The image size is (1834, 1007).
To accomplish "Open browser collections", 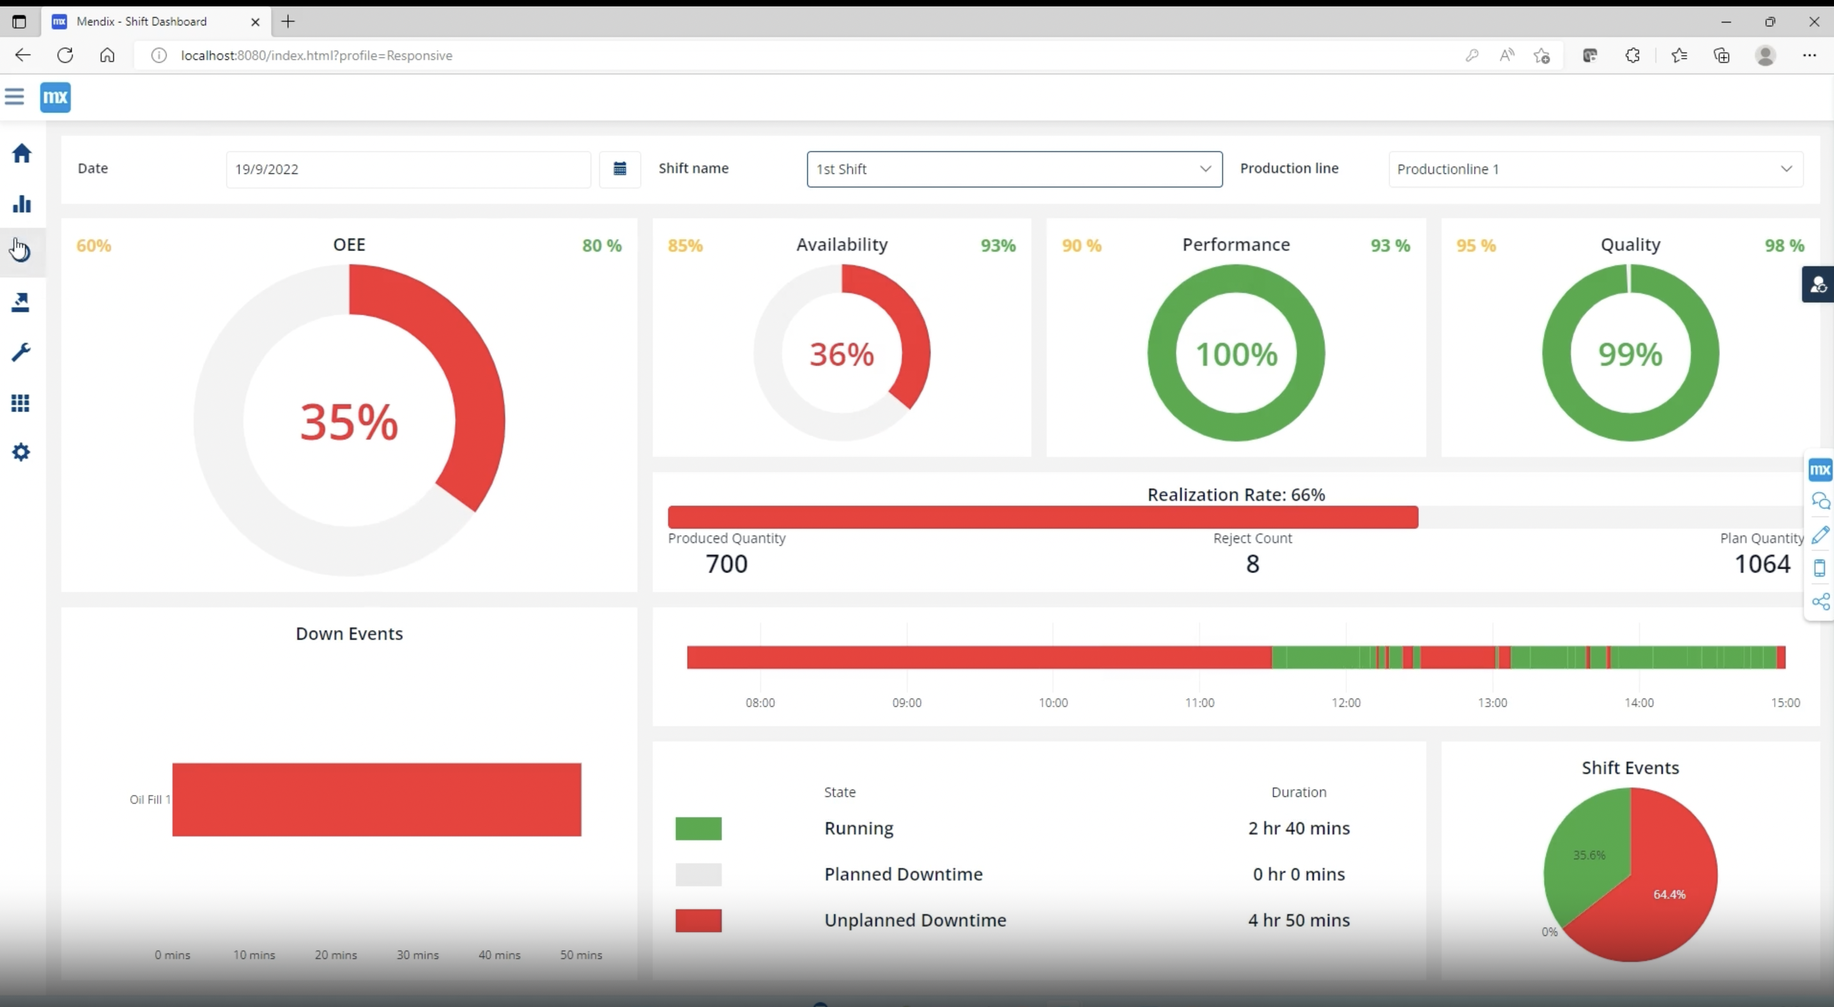I will click(1722, 55).
